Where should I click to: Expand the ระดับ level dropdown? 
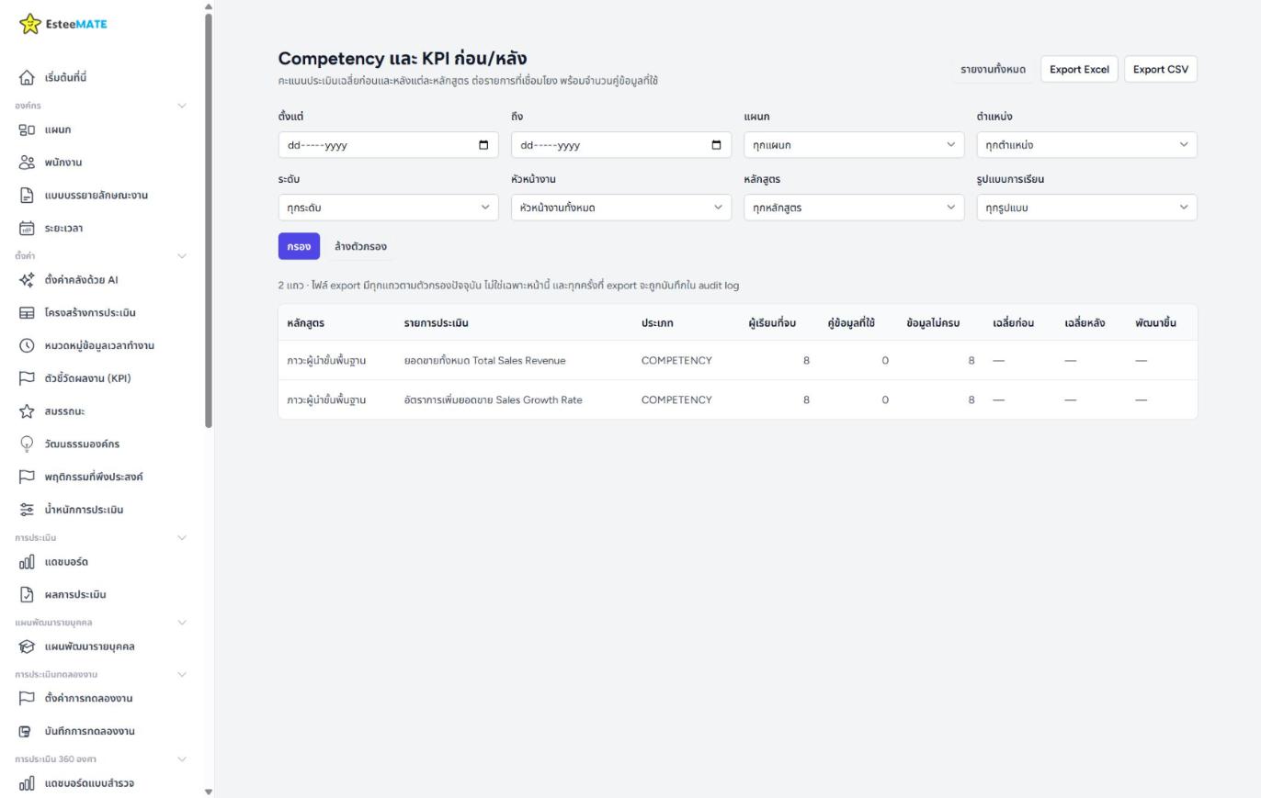[x=388, y=208]
